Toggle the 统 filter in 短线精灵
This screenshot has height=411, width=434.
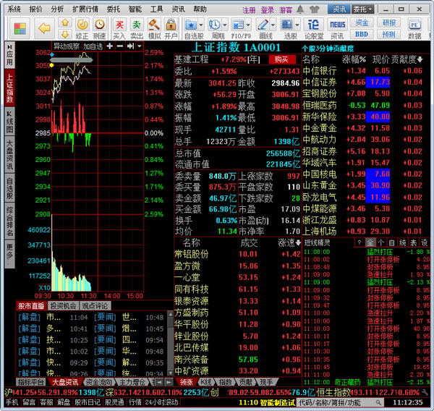[x=402, y=243]
